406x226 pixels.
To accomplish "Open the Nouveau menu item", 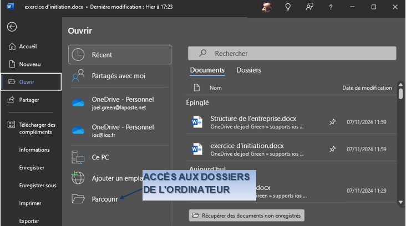I will tap(31, 64).
